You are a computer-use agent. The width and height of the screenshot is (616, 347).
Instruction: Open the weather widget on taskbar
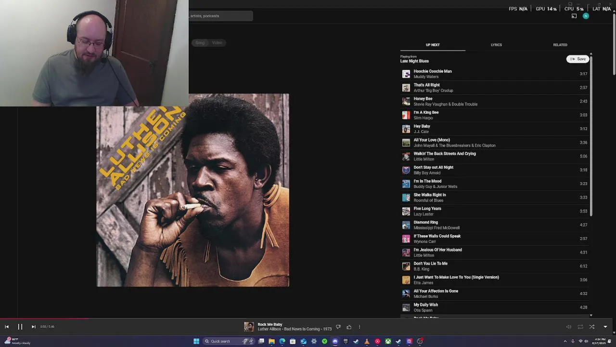click(x=17, y=341)
